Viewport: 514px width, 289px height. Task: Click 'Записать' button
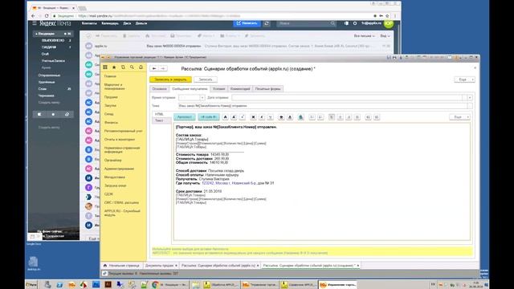(x=206, y=79)
